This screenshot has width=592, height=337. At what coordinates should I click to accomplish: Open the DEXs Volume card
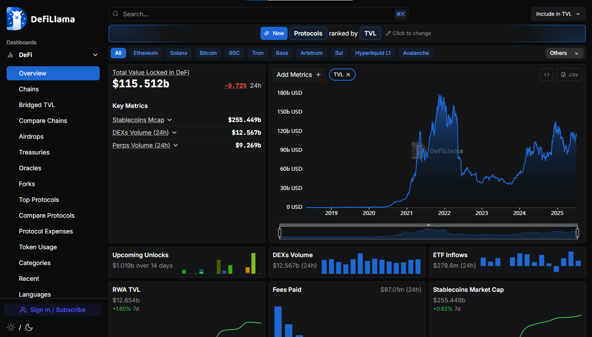[347, 262]
